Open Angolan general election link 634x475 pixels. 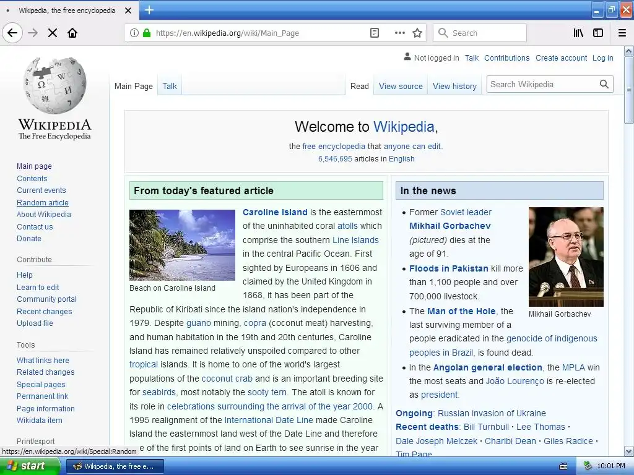tap(488, 367)
